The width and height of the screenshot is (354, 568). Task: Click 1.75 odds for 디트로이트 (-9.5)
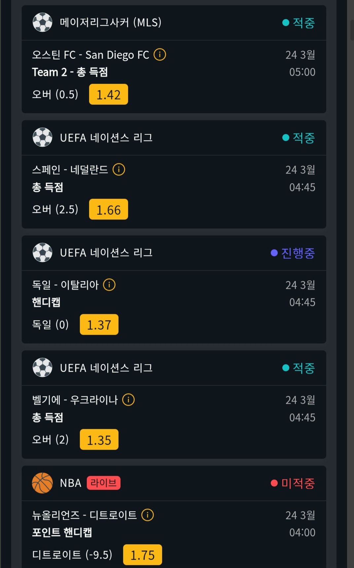pyautogui.click(x=142, y=555)
